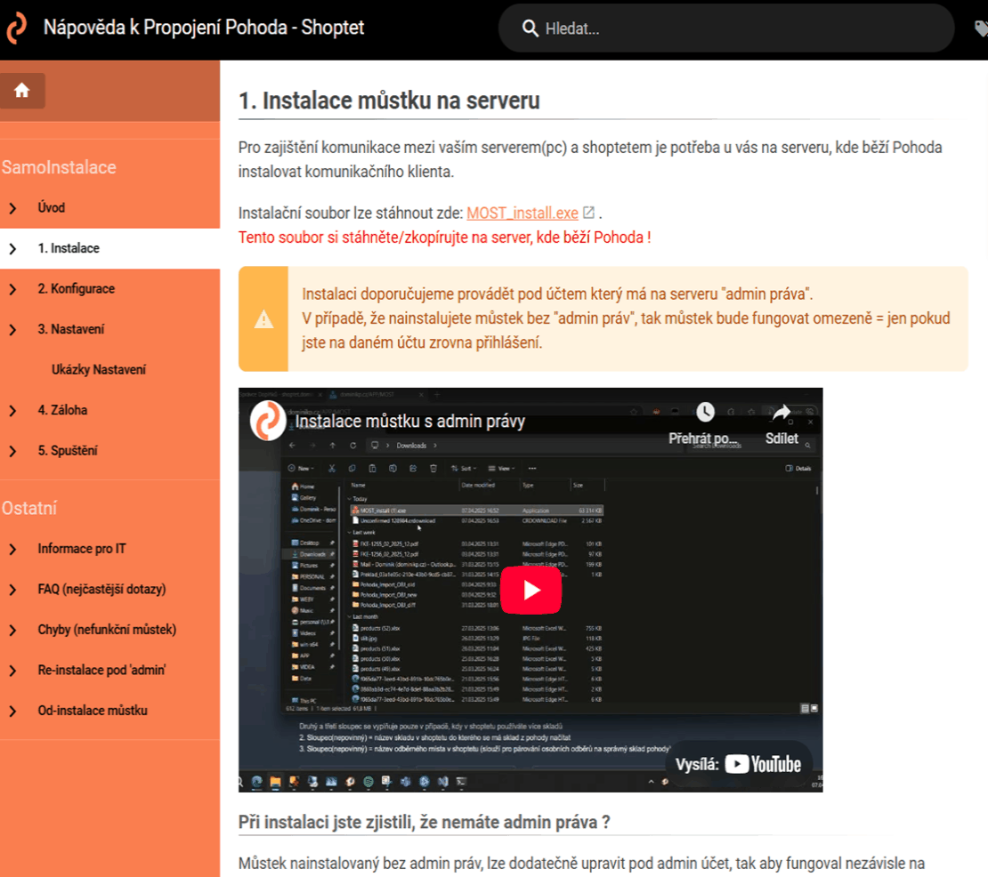Click the Share arrow icon on the video
Screen dimensions: 988x877
coord(781,413)
